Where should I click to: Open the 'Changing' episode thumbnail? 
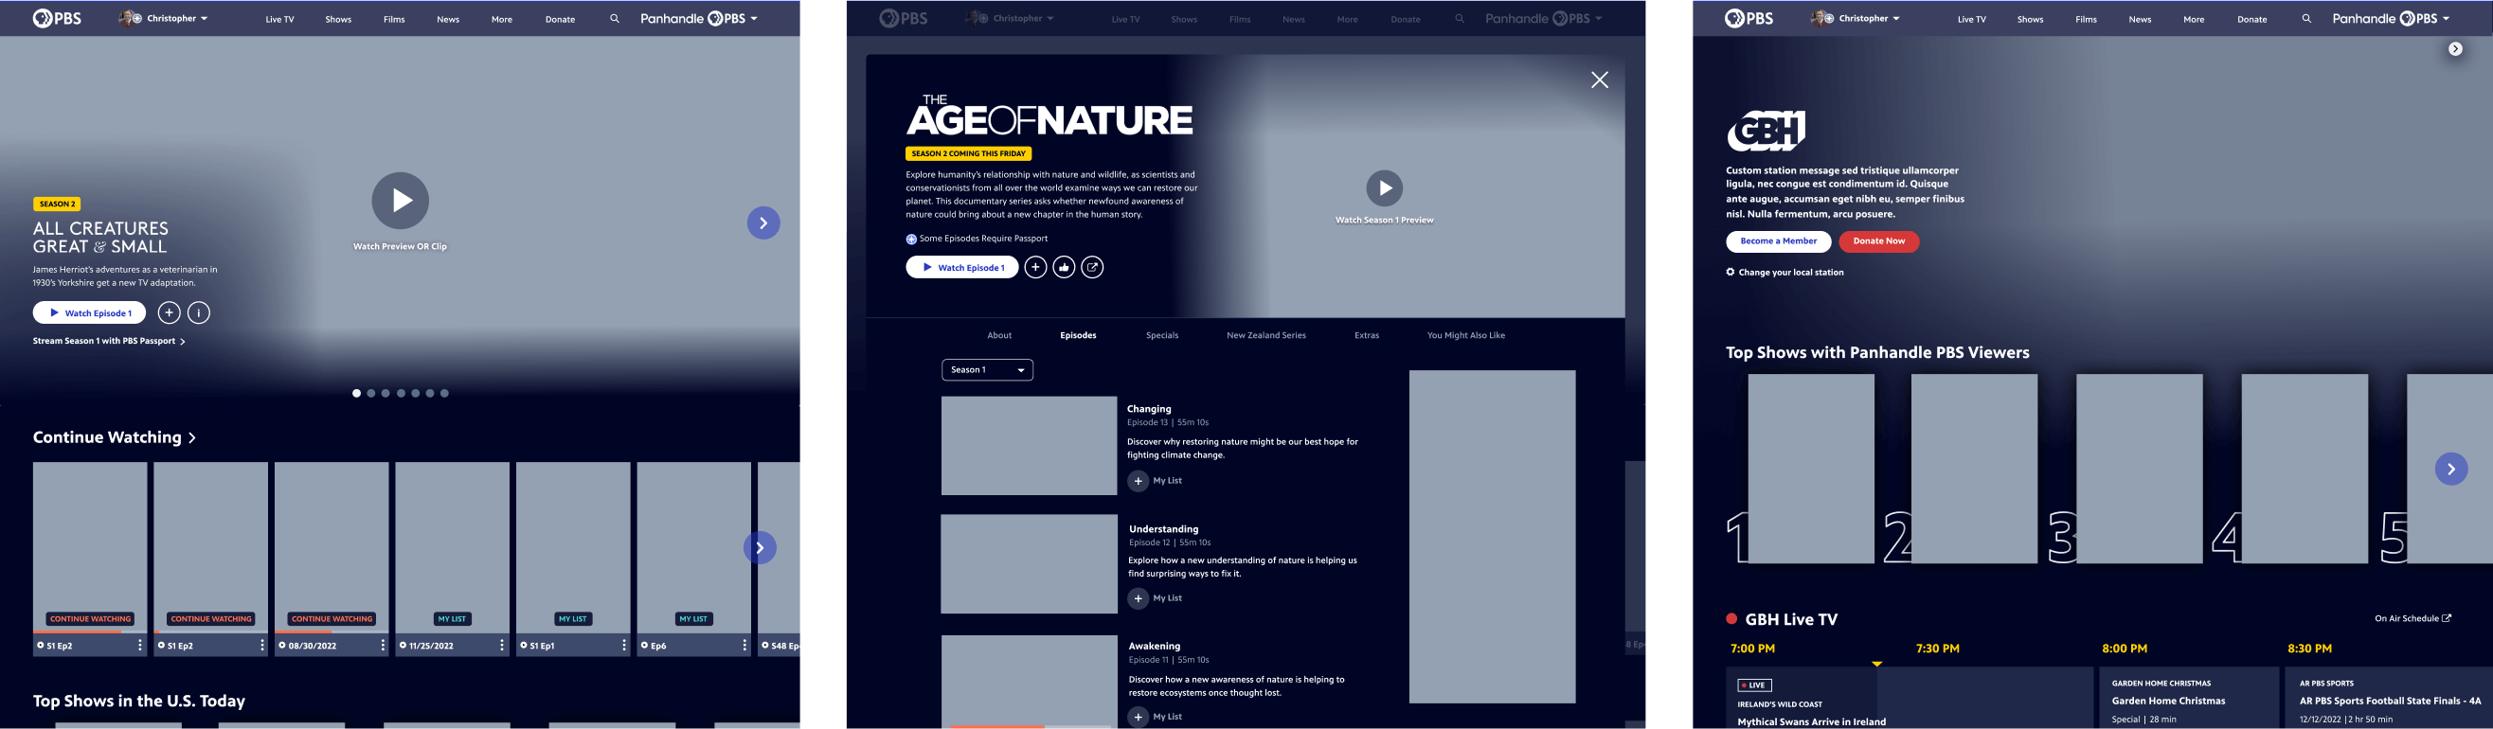[x=1029, y=446]
